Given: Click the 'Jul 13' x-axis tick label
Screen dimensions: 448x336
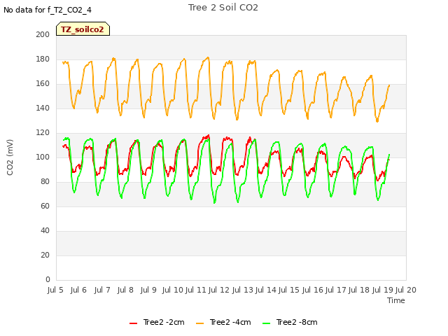Looking at the screenshot, I should pyautogui.click(x=243, y=290).
